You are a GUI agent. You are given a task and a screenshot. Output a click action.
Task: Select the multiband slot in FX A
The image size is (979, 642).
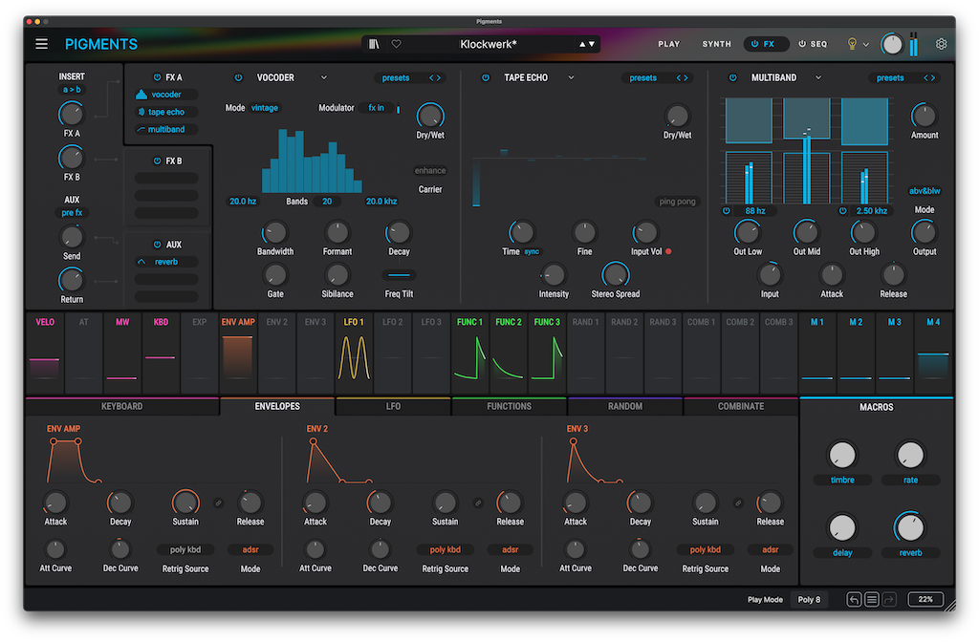coord(166,129)
